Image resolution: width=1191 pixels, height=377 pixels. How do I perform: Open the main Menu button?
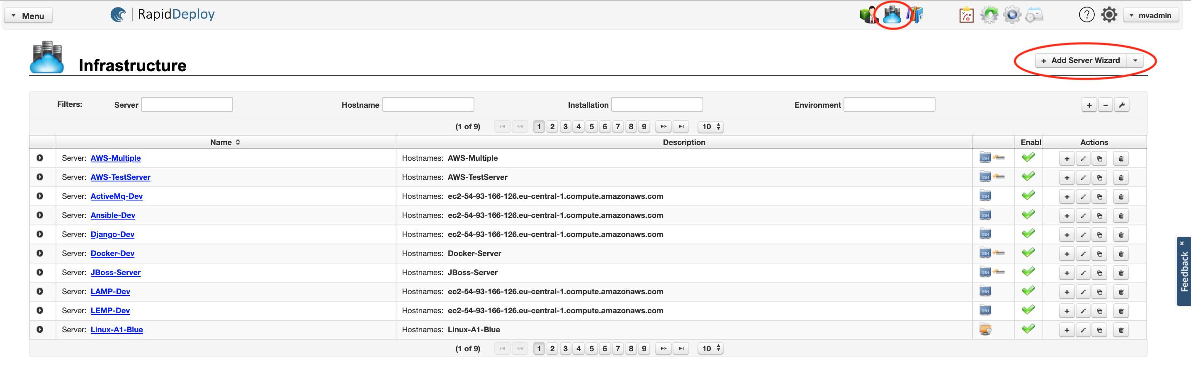click(x=29, y=16)
